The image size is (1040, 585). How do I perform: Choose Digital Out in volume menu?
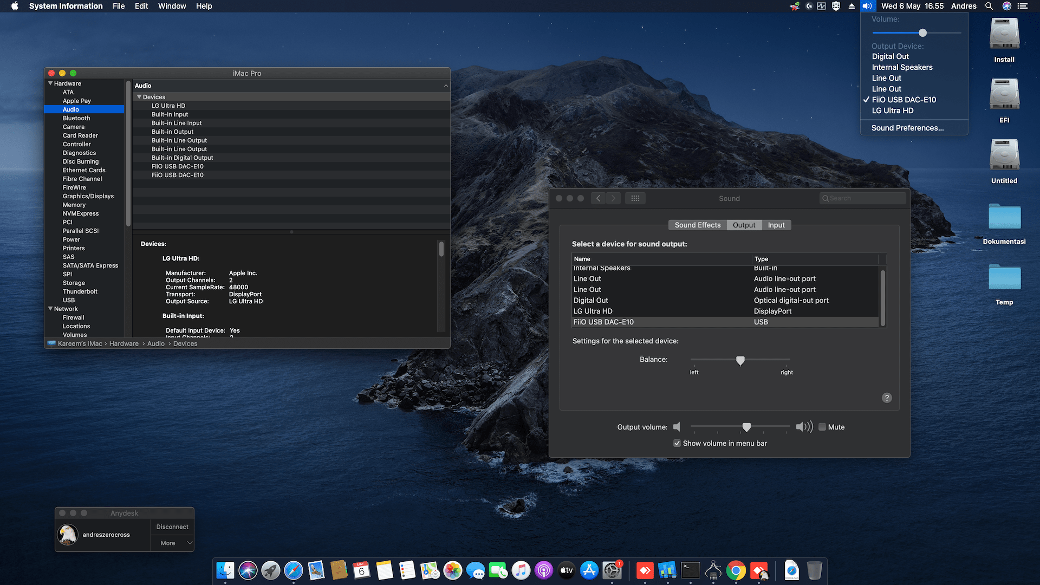pyautogui.click(x=914, y=56)
